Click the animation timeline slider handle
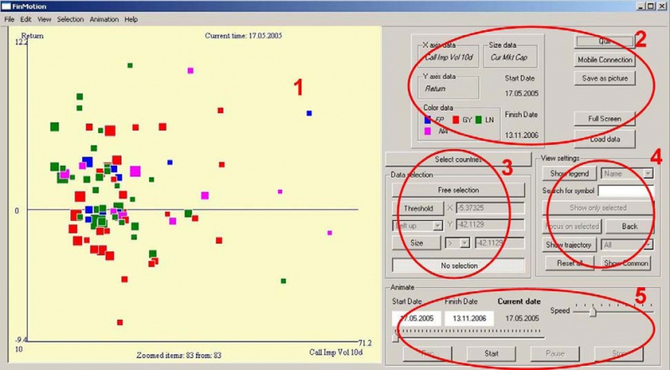670x370 pixels. point(395,337)
